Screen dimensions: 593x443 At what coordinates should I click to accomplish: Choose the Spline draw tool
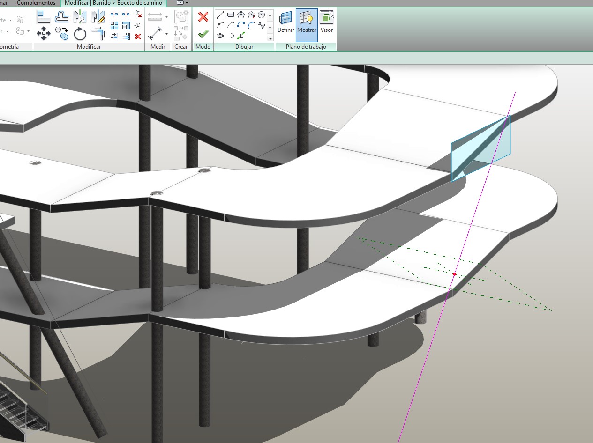tap(262, 25)
